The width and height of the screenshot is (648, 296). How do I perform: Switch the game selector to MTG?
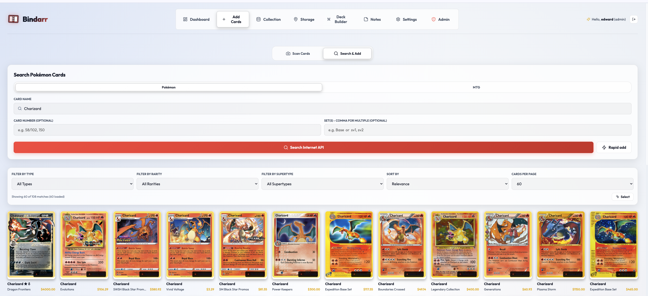[476, 87]
